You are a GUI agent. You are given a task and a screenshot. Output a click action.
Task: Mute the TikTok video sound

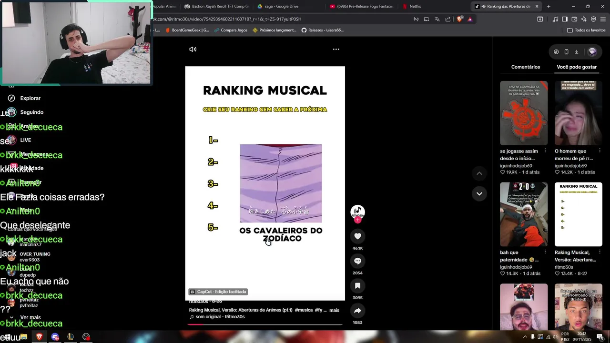(193, 49)
